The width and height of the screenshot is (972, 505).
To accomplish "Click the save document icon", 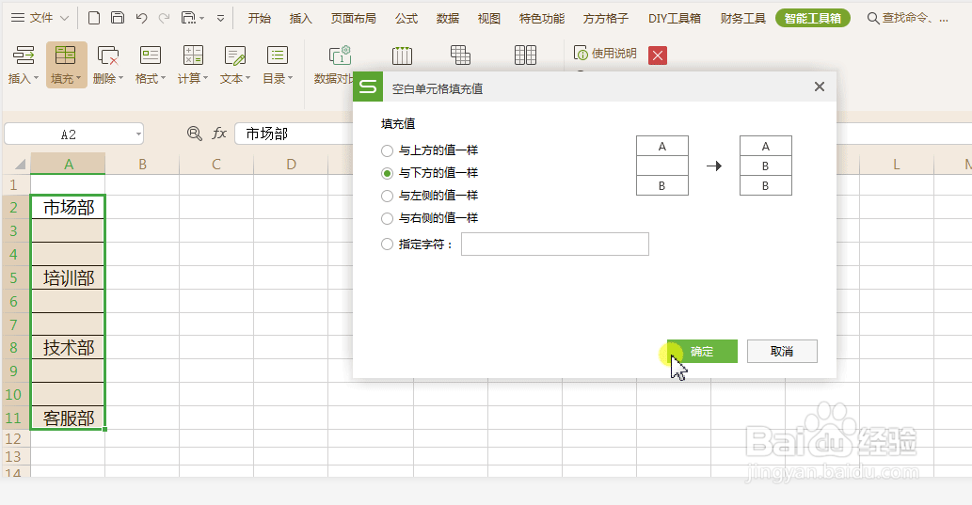I will pyautogui.click(x=118, y=18).
